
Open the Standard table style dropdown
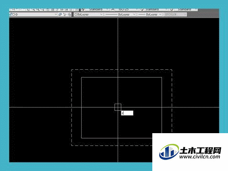tap(156, 10)
